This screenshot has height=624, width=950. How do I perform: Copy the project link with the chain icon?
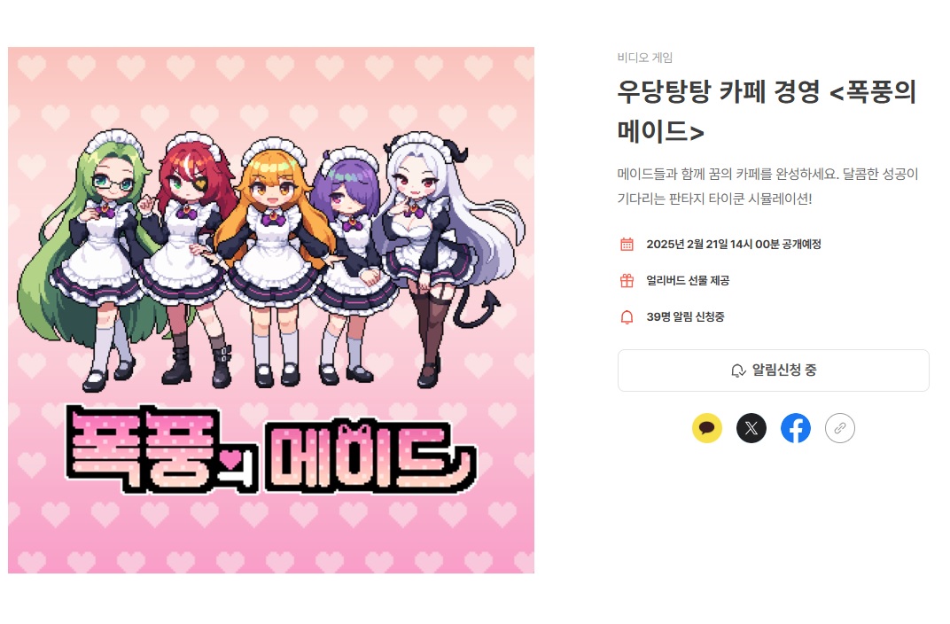tap(840, 428)
